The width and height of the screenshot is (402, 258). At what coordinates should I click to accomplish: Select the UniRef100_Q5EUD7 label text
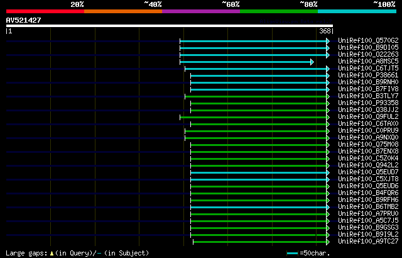pos(368,172)
